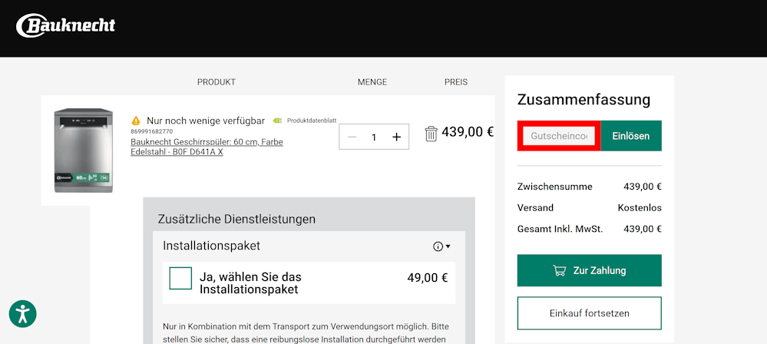This screenshot has width=767, height=344.
Task: Click the PREIS column header
Action: click(x=456, y=82)
